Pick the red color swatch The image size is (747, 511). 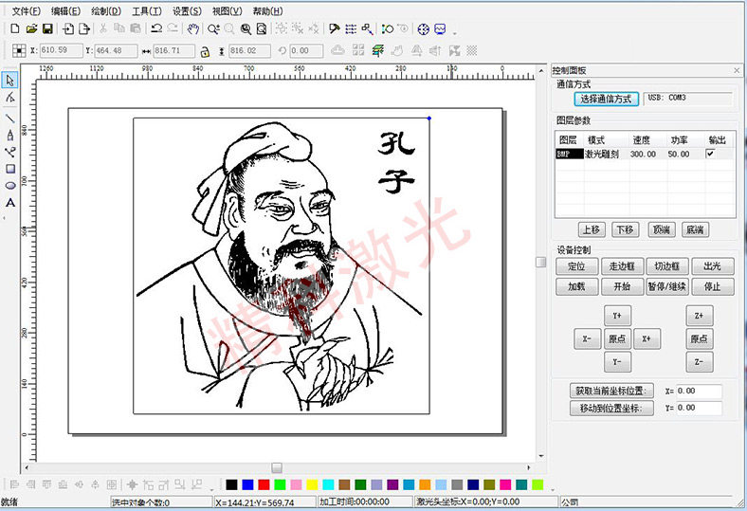tap(264, 484)
